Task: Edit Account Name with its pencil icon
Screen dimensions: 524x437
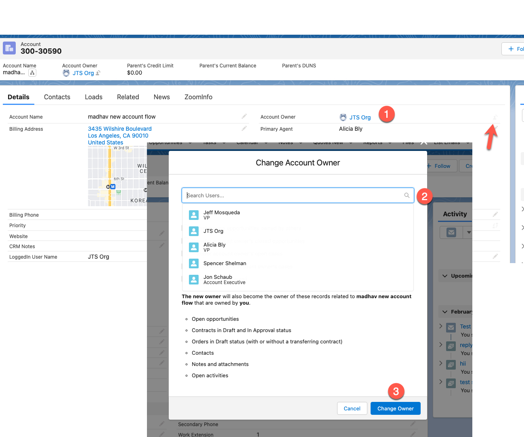Action: click(244, 117)
